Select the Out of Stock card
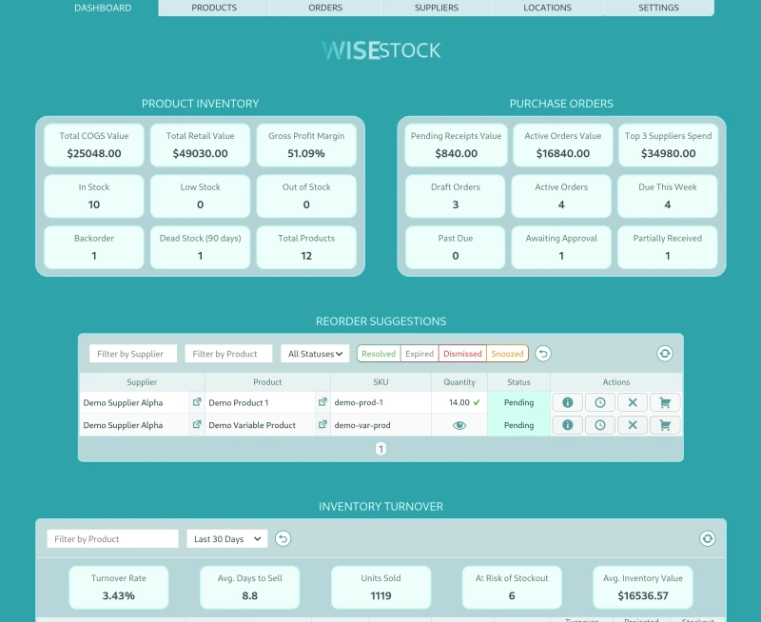This screenshot has width=761, height=622. click(x=306, y=196)
